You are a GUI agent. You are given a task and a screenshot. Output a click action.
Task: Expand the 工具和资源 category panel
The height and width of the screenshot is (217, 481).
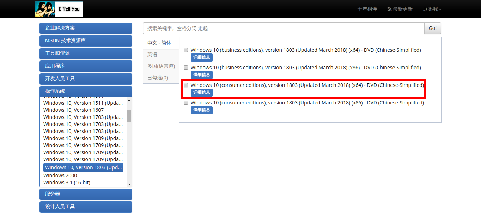pos(86,53)
